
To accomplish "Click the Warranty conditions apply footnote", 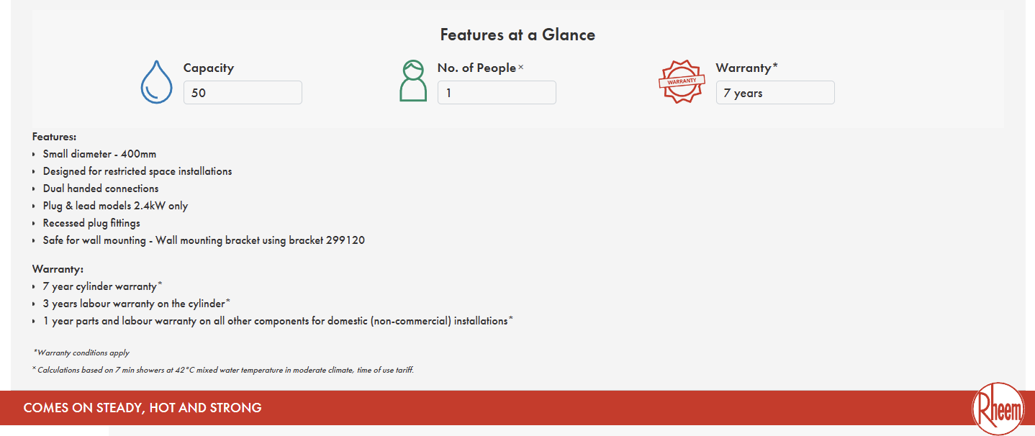I will (81, 353).
